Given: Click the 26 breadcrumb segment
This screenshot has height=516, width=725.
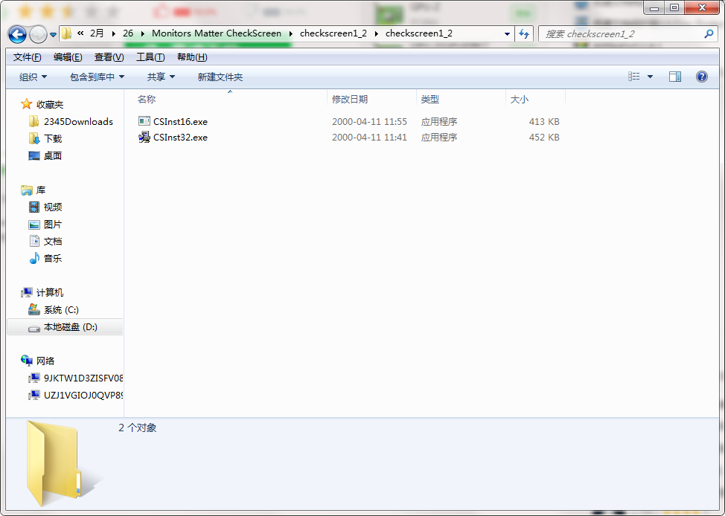Looking at the screenshot, I should [x=128, y=33].
